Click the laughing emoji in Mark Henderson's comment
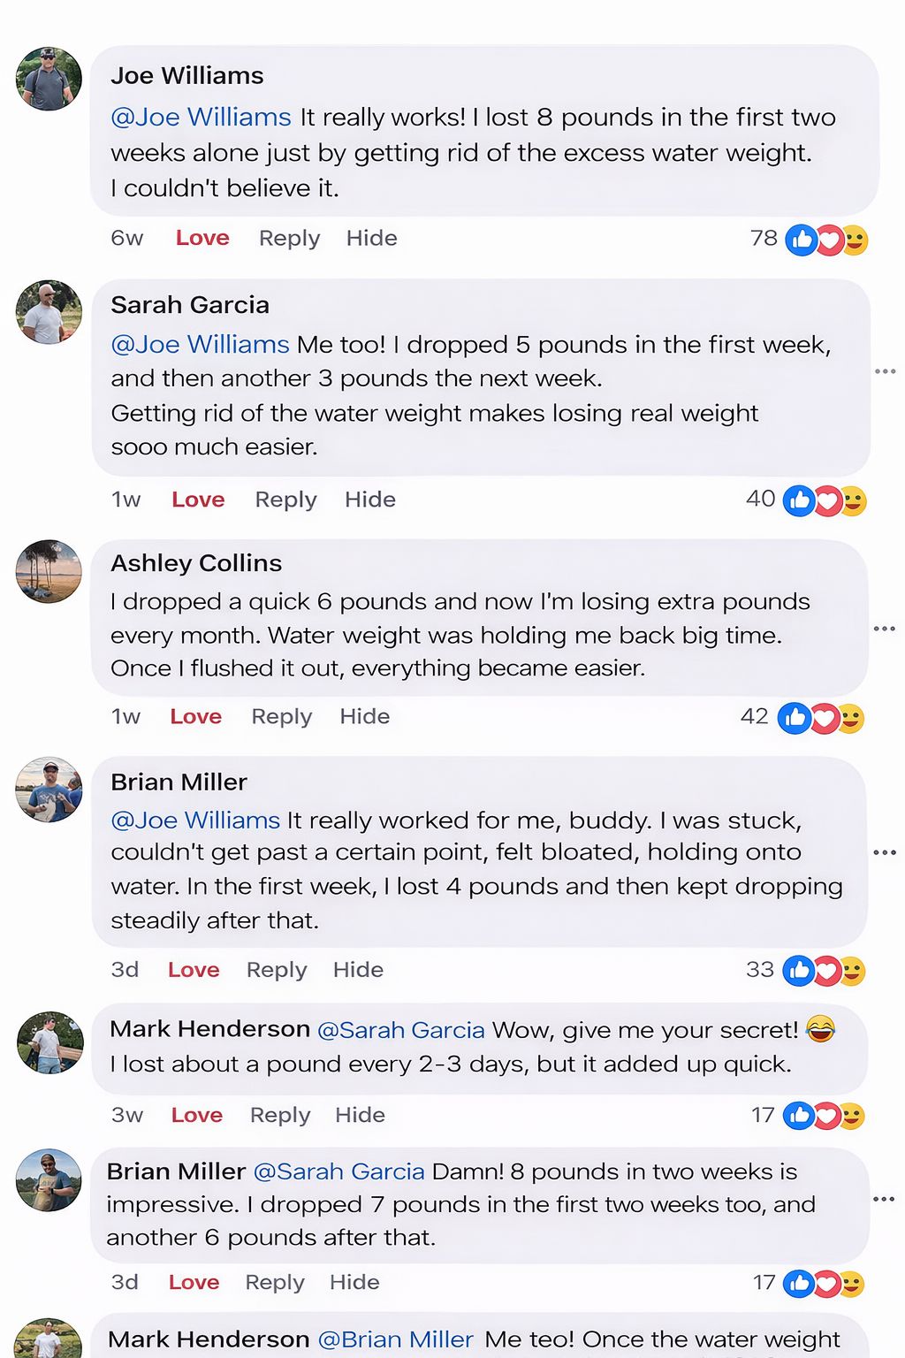Viewport: 905px width, 1358px height. pyautogui.click(x=820, y=1029)
